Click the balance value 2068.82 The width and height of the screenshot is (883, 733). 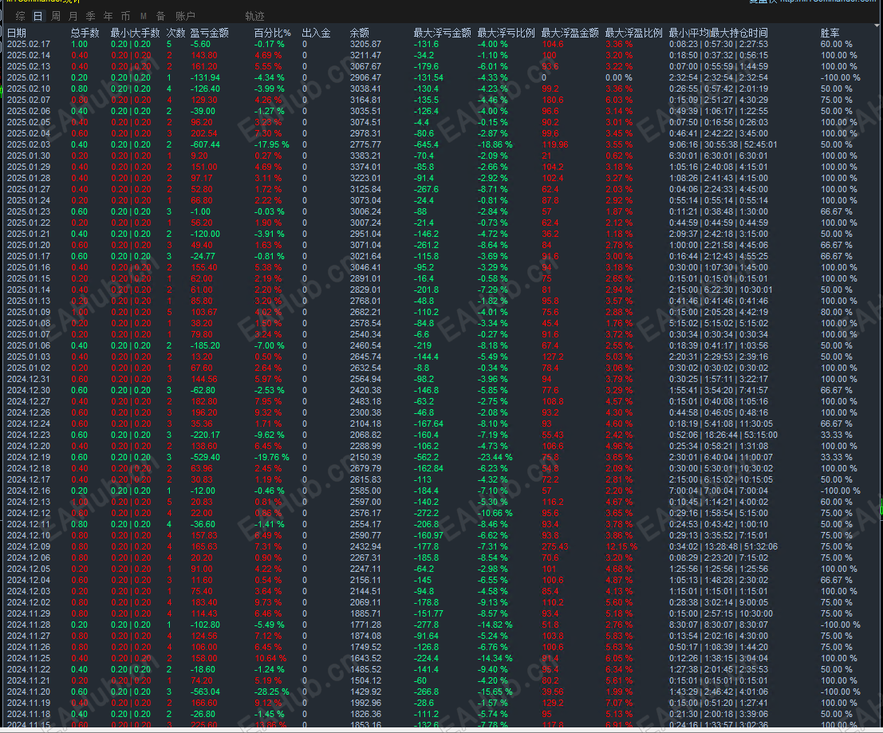coord(365,435)
